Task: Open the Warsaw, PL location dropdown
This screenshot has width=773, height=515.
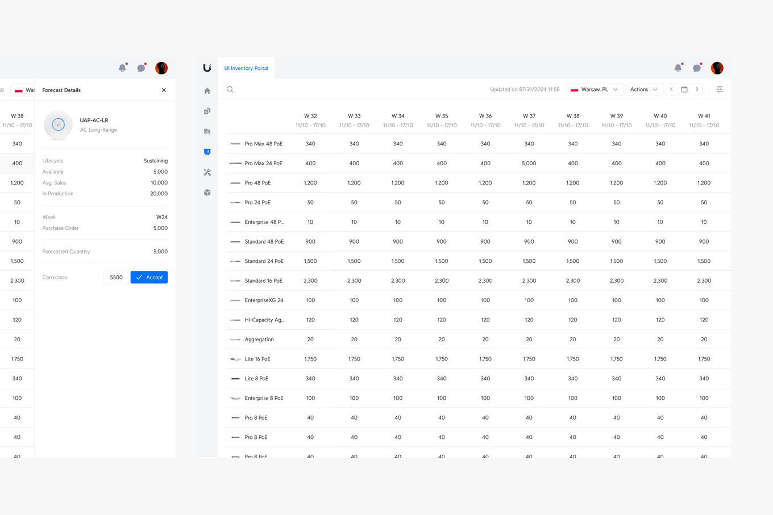Action: pos(594,89)
